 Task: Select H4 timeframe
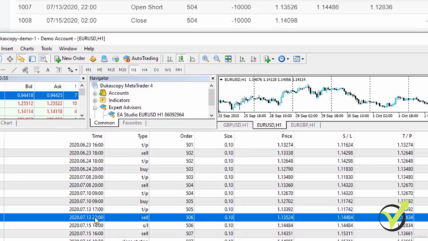coord(144,70)
